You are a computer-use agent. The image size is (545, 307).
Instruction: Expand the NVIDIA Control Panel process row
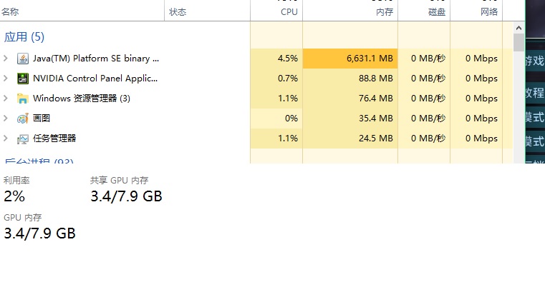point(6,79)
